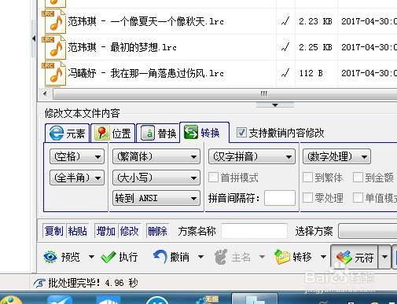The image size is (397, 304).
Task: Click the 拼音间隔符 input field
Action: click(280, 198)
